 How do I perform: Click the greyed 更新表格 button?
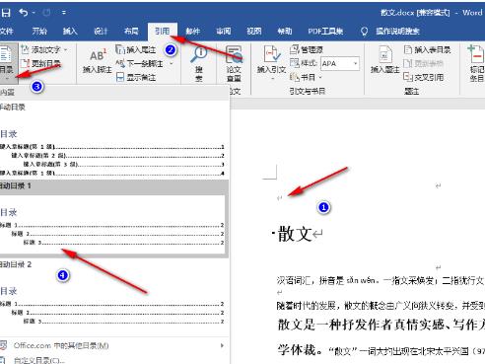click(423, 63)
